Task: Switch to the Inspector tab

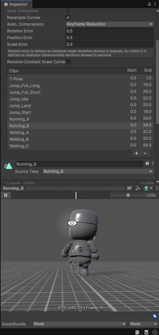Action: pyautogui.click(x=16, y=4)
